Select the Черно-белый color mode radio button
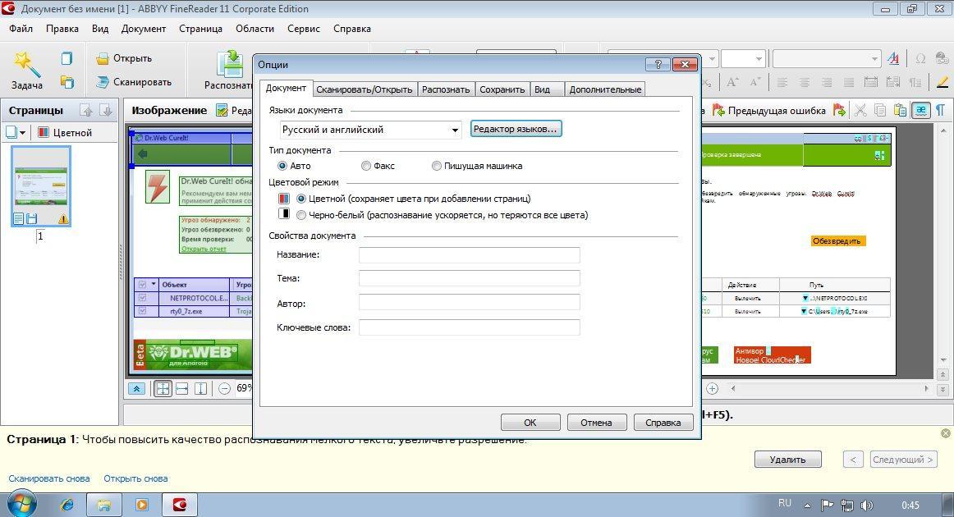The image size is (954, 517). coord(301,215)
